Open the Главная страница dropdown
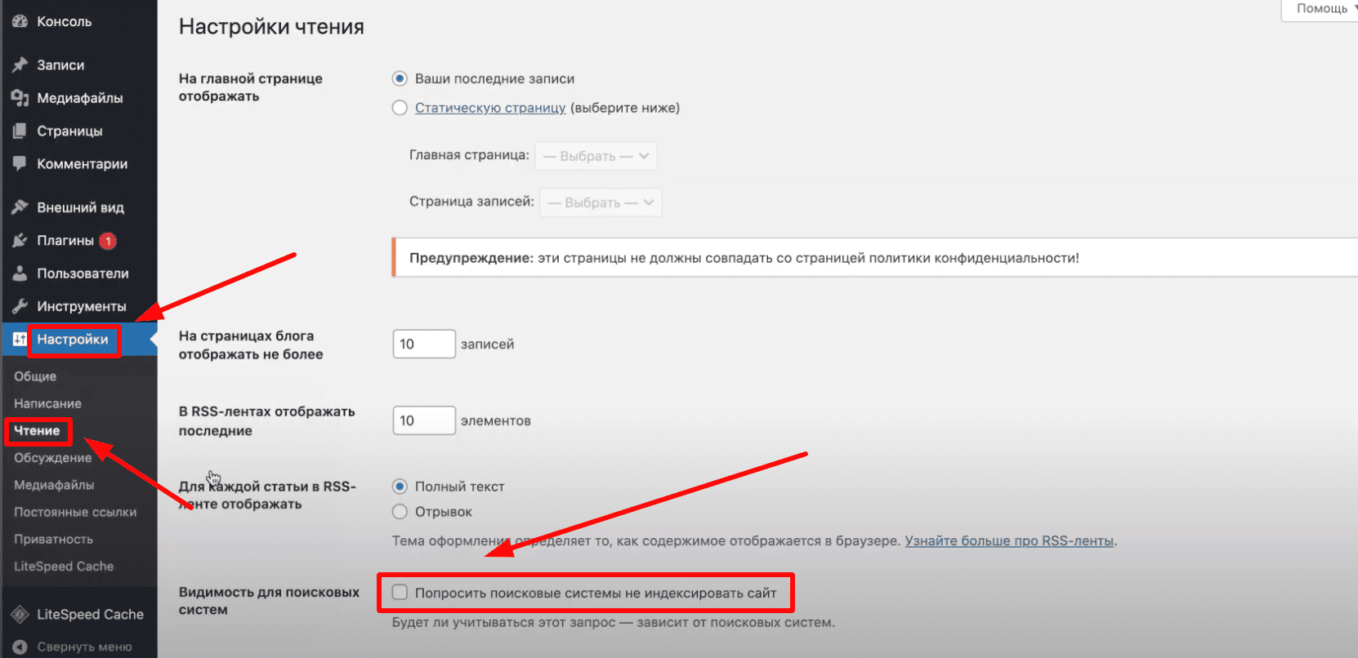 pyautogui.click(x=596, y=156)
